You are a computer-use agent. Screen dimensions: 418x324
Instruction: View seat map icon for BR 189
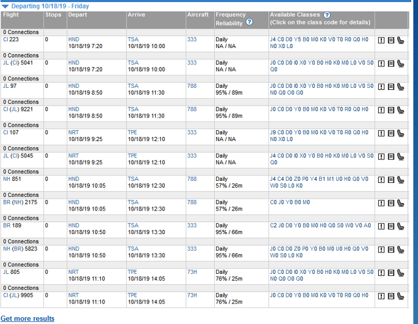pos(400,227)
